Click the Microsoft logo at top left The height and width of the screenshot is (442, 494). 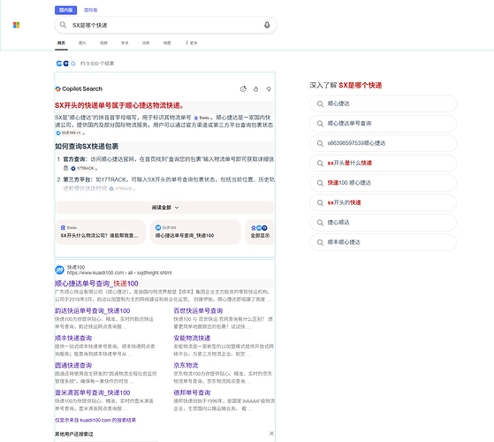click(17, 25)
